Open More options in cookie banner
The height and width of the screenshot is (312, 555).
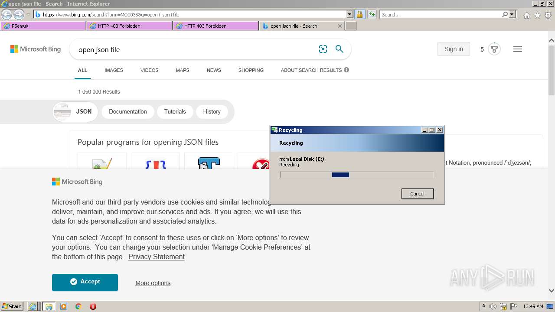(x=153, y=283)
